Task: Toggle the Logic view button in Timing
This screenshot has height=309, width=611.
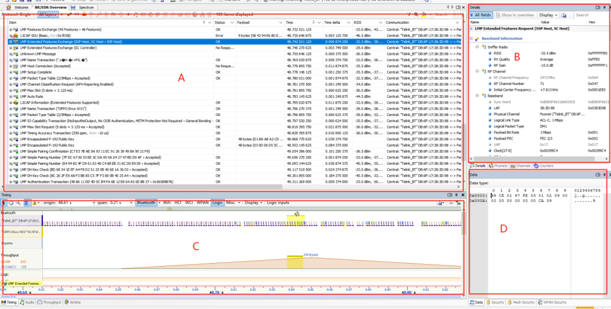Action: [217, 203]
